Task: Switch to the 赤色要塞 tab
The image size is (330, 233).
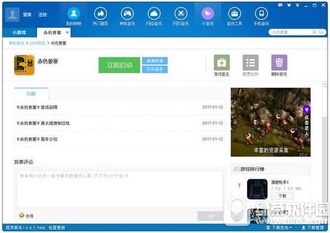Action: point(52,32)
